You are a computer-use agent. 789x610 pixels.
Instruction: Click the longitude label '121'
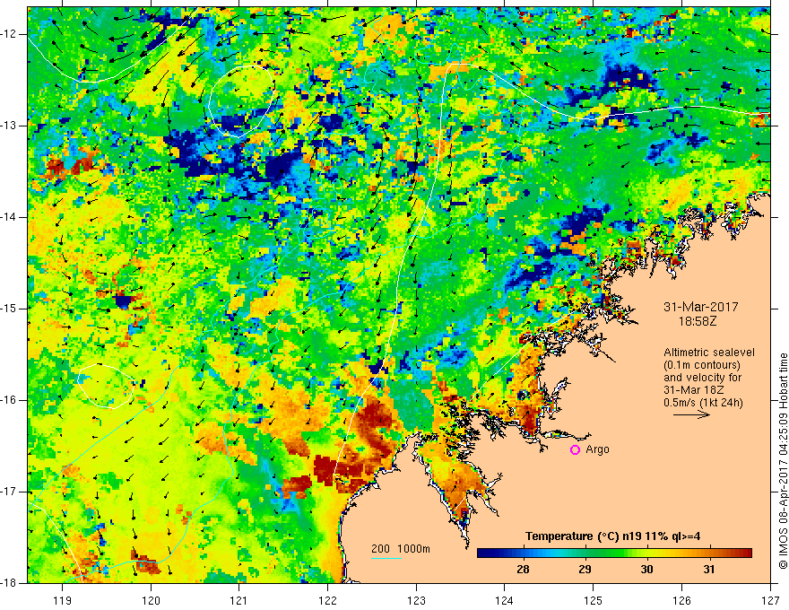click(239, 600)
